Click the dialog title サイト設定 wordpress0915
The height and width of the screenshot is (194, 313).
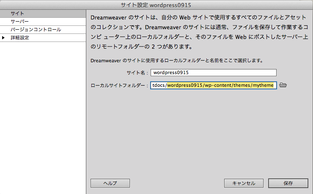[156, 5]
